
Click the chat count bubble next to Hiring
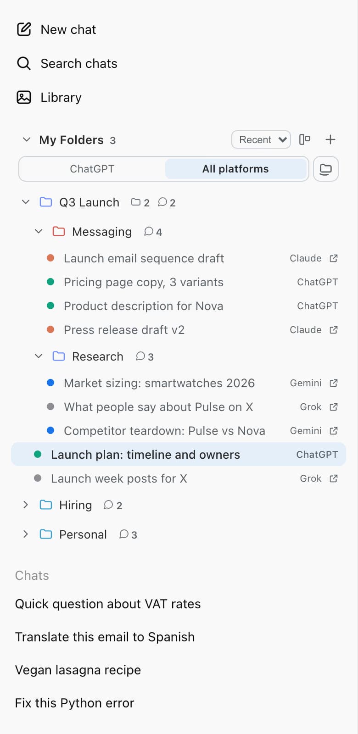coord(108,505)
